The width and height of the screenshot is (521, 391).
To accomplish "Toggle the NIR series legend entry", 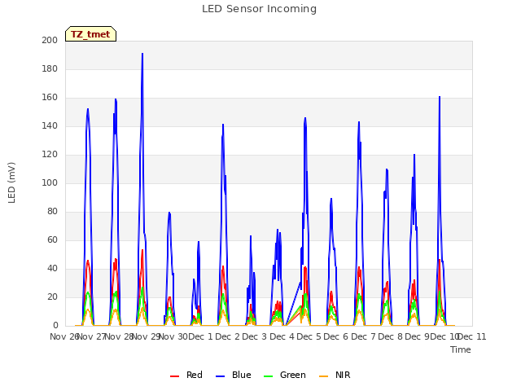I will click(335, 375).
